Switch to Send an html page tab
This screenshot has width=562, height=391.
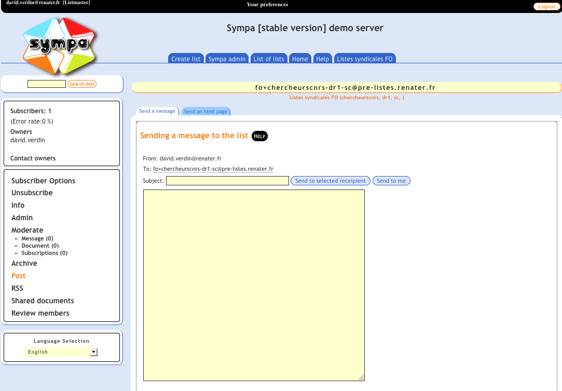coord(205,112)
